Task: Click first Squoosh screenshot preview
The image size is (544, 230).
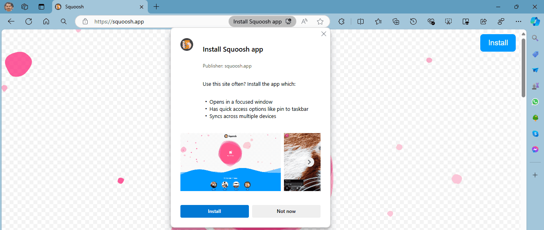Action: tap(231, 162)
